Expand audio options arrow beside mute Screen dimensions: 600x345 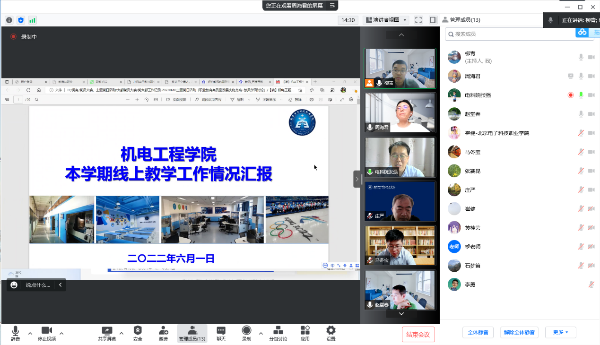(x=30, y=333)
